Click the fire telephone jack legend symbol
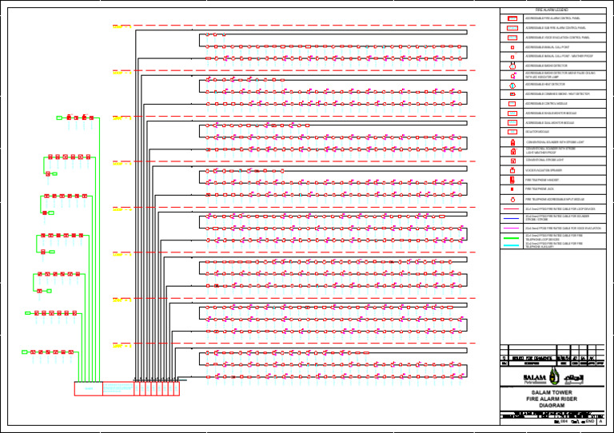This screenshot has width=614, height=433. click(512, 189)
